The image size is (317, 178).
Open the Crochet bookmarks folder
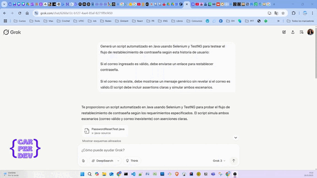point(63,21)
